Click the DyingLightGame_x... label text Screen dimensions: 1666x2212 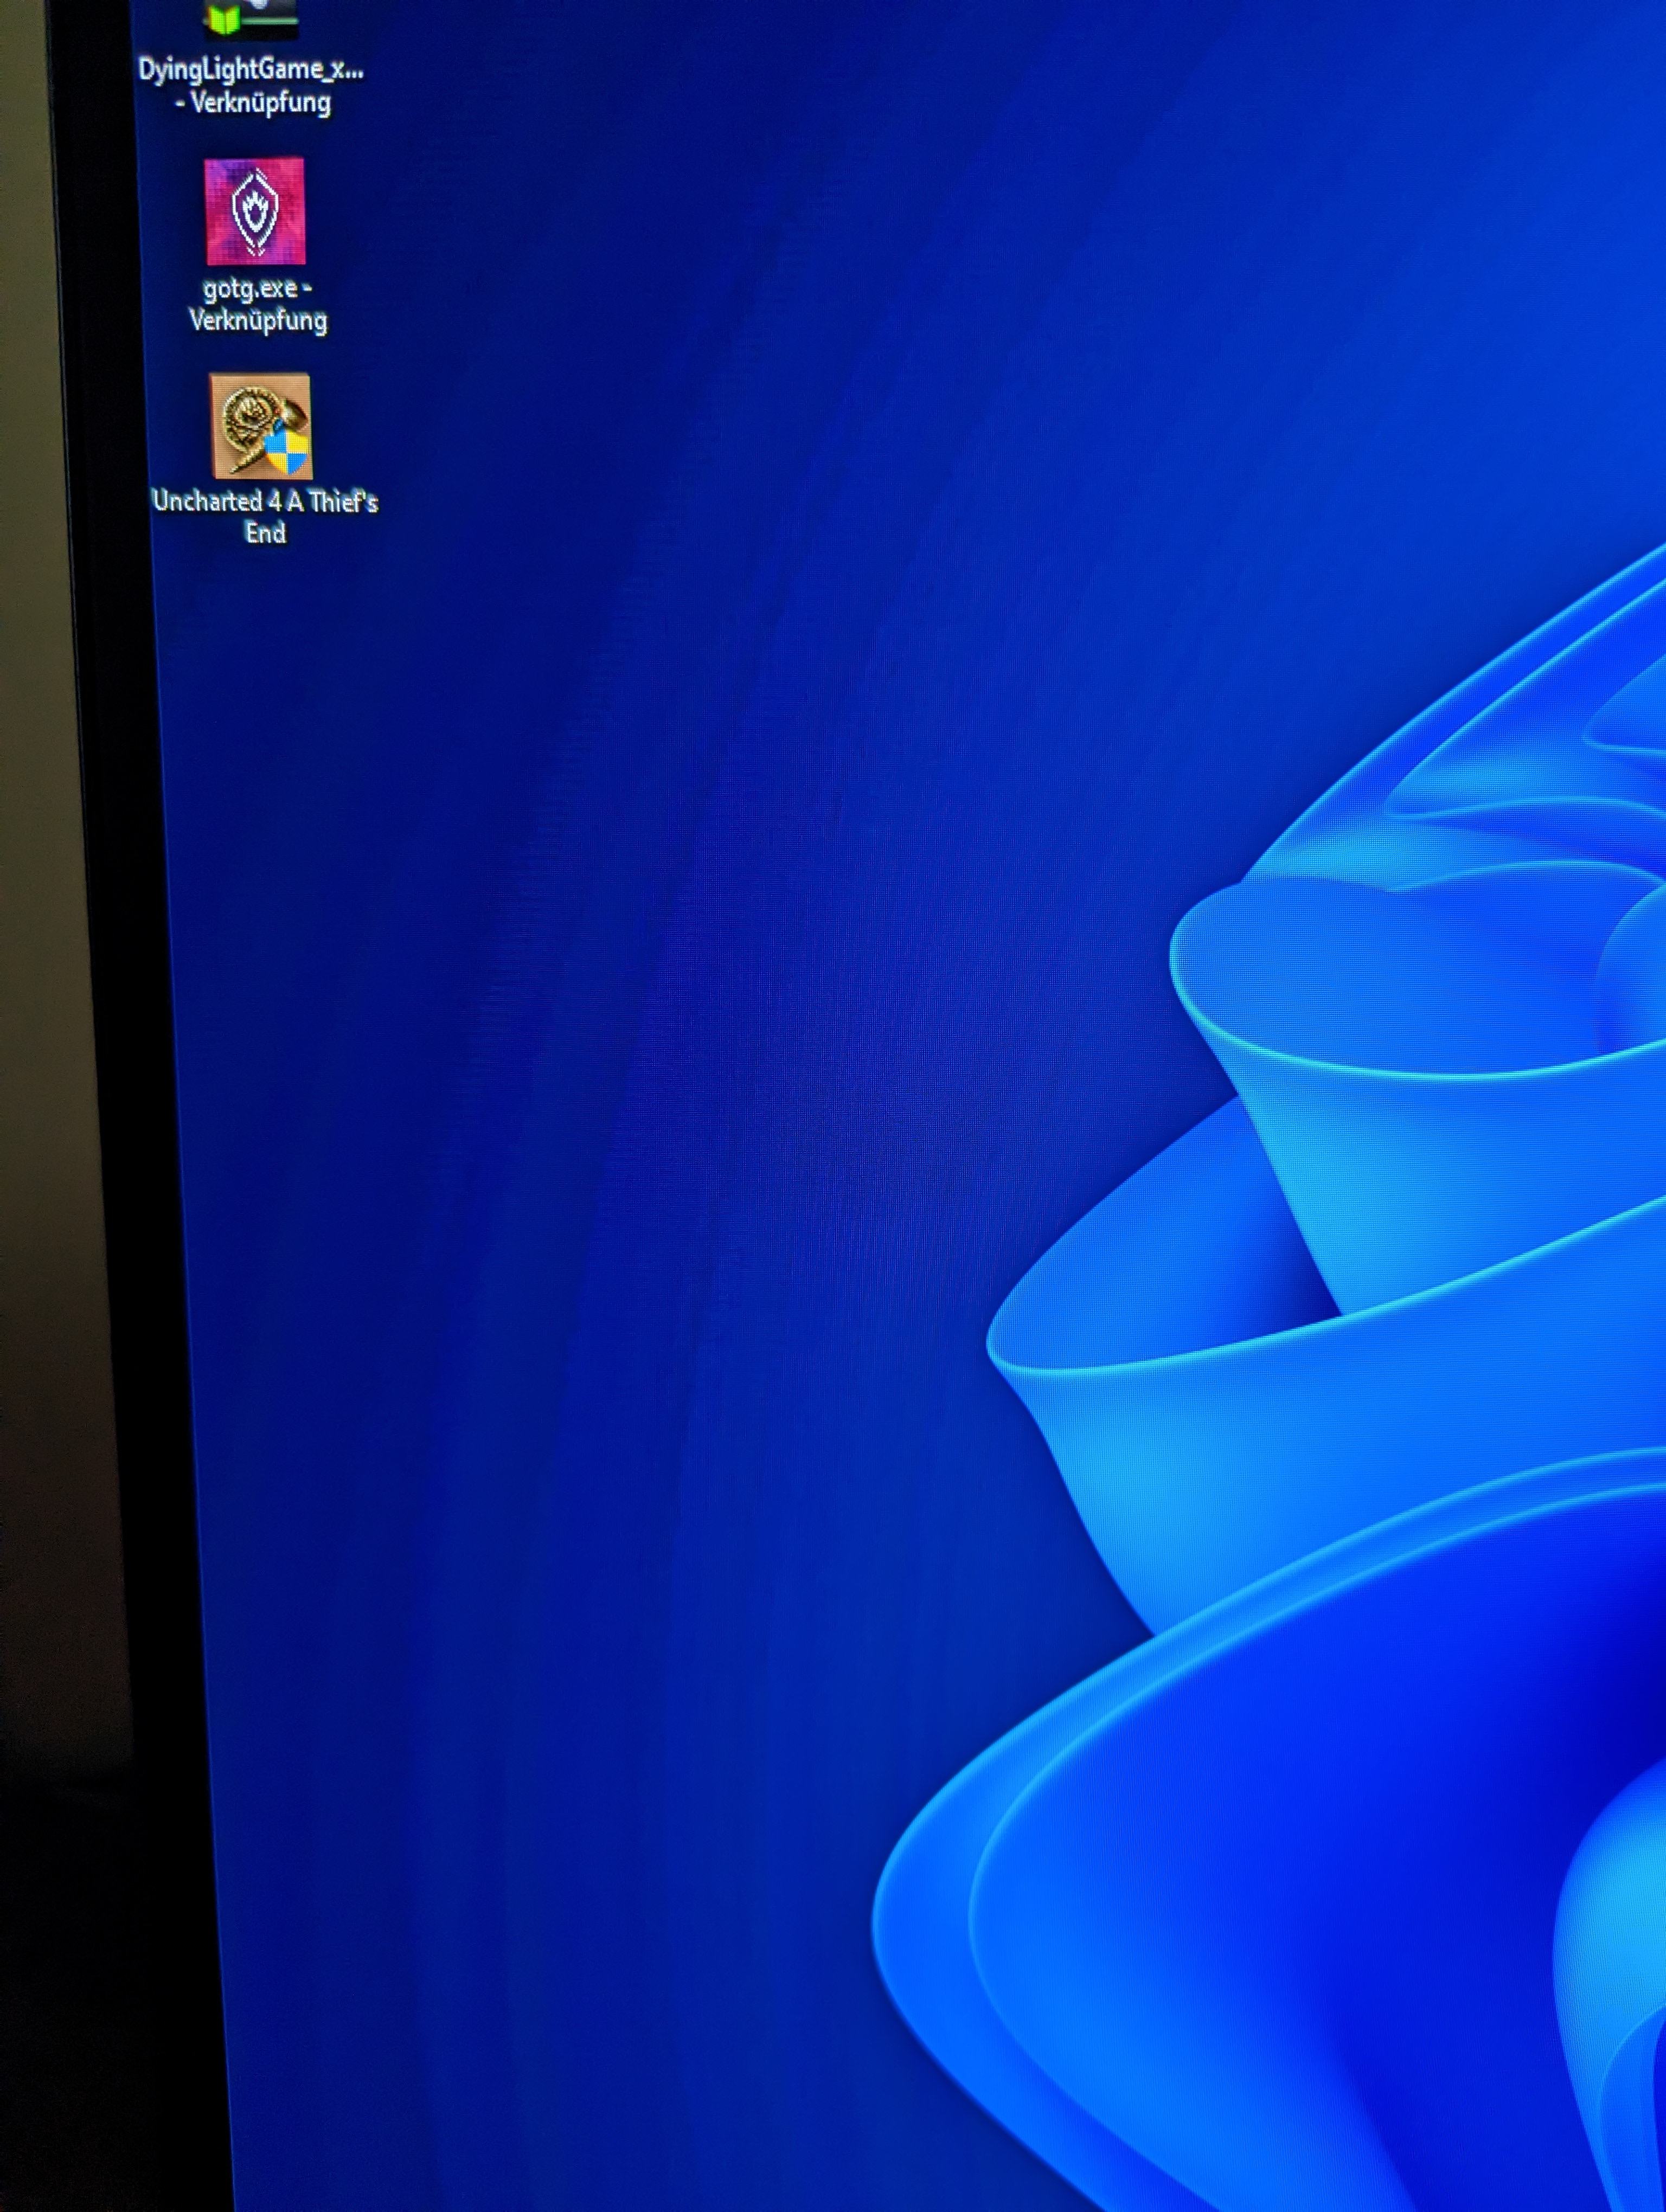coord(251,69)
